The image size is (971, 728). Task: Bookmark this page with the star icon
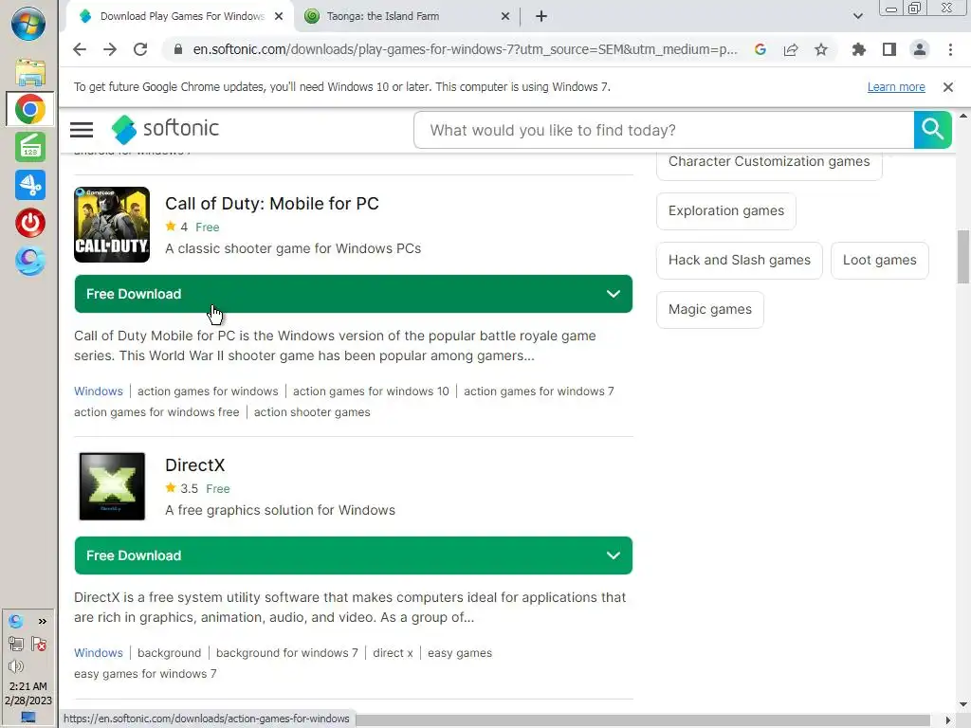pos(821,49)
